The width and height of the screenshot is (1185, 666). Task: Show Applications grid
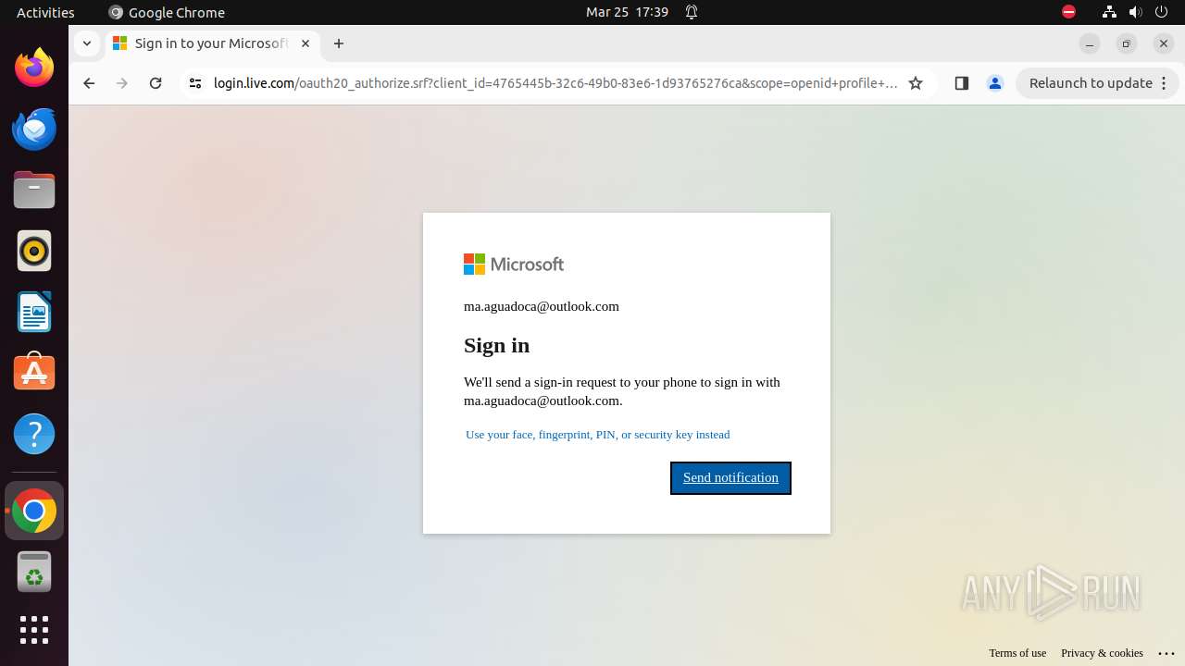point(34,630)
